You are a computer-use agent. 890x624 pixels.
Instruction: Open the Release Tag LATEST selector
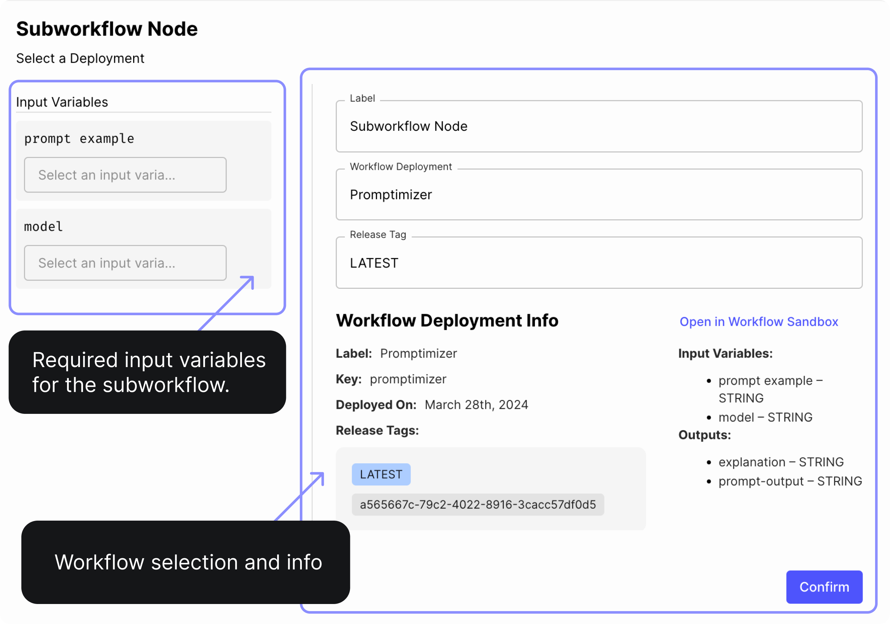coord(599,263)
